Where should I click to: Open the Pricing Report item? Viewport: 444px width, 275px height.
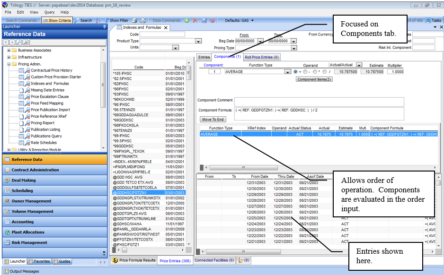(43, 123)
